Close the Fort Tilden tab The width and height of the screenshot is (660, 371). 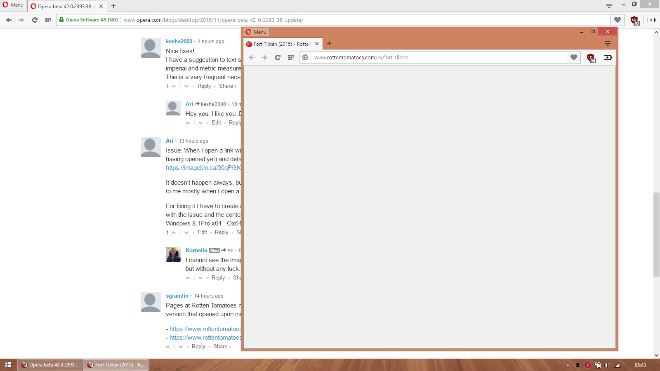point(317,44)
